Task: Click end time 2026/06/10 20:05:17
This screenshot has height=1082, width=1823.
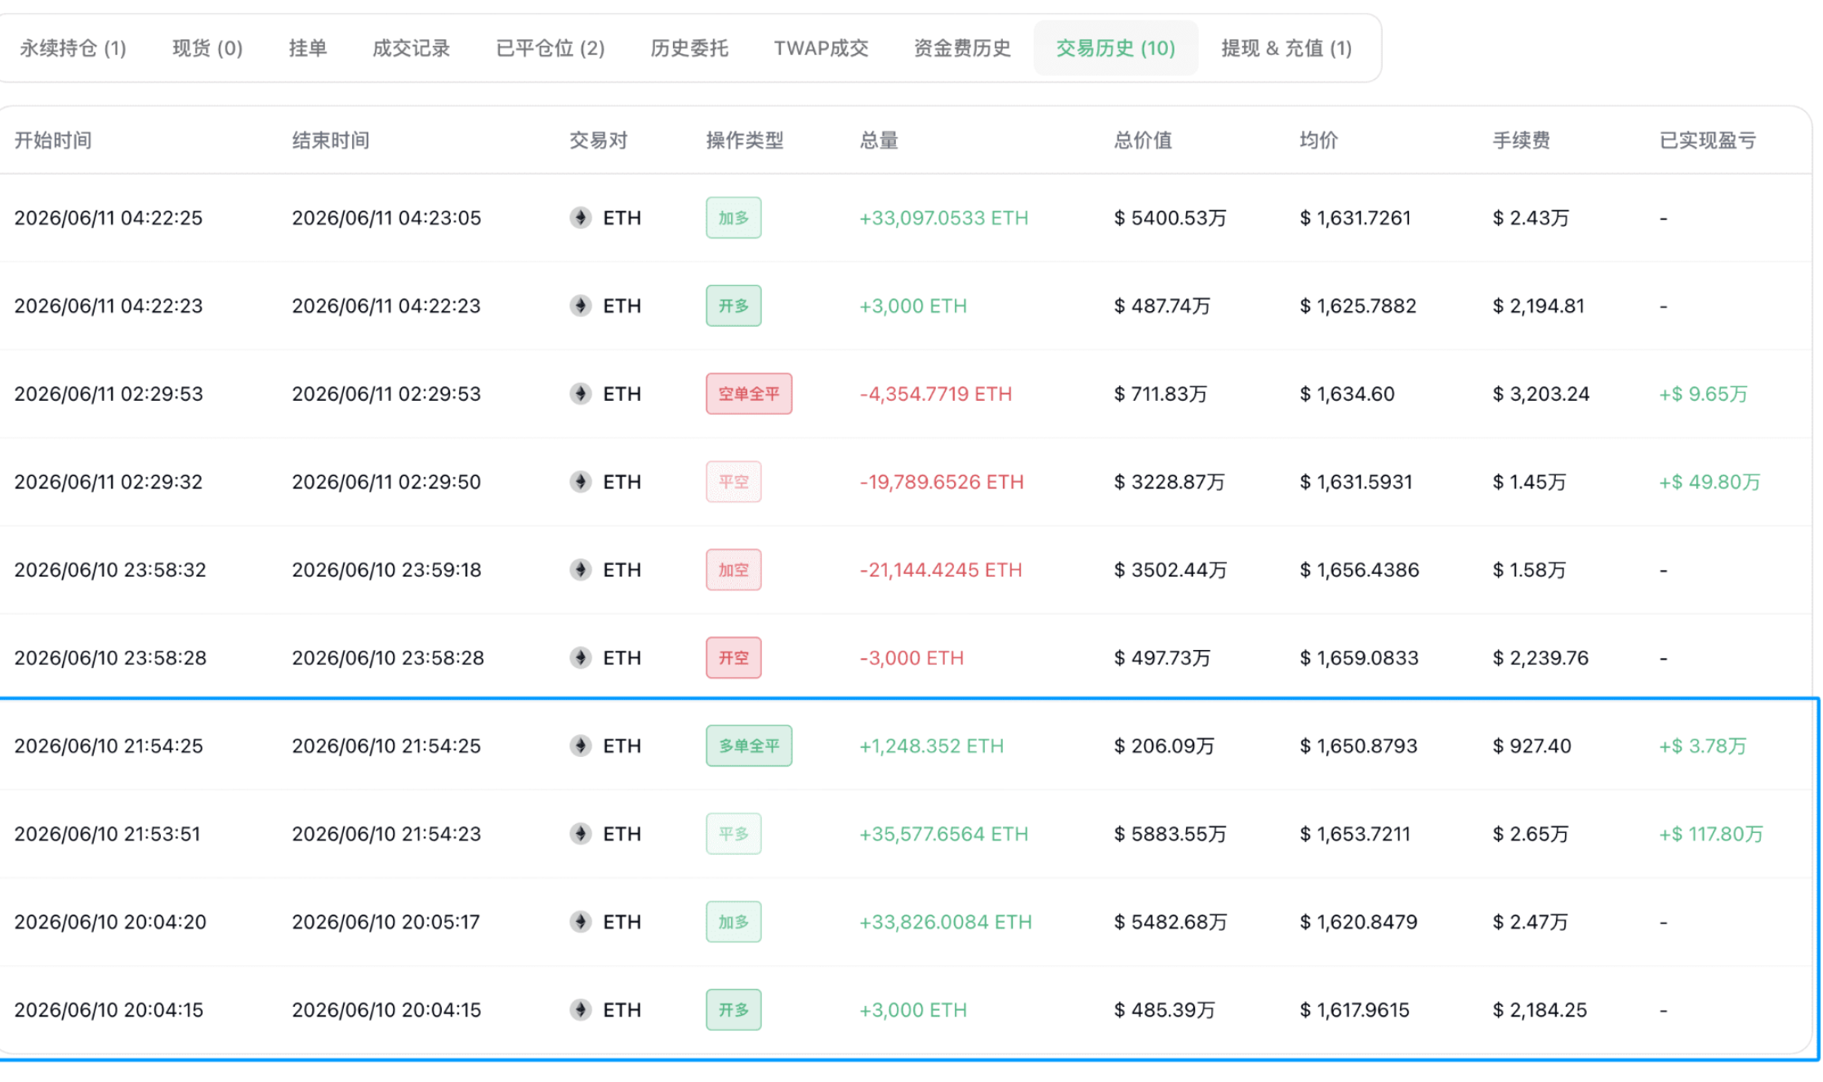Action: [386, 923]
